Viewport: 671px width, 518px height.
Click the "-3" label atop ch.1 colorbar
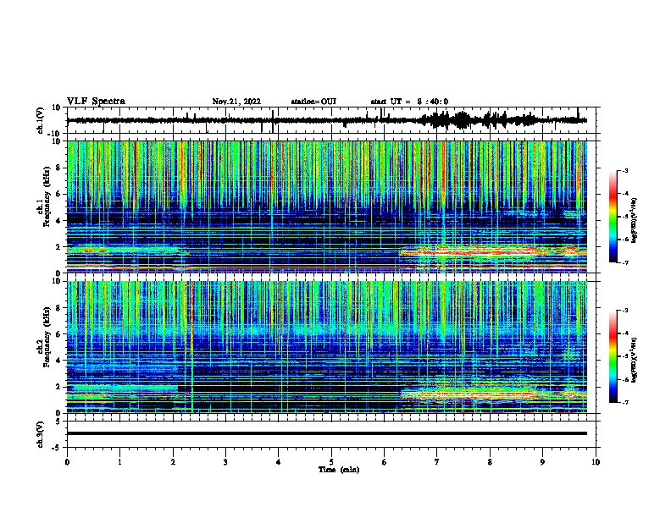coord(624,170)
